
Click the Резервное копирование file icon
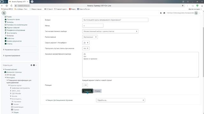point(5,30)
